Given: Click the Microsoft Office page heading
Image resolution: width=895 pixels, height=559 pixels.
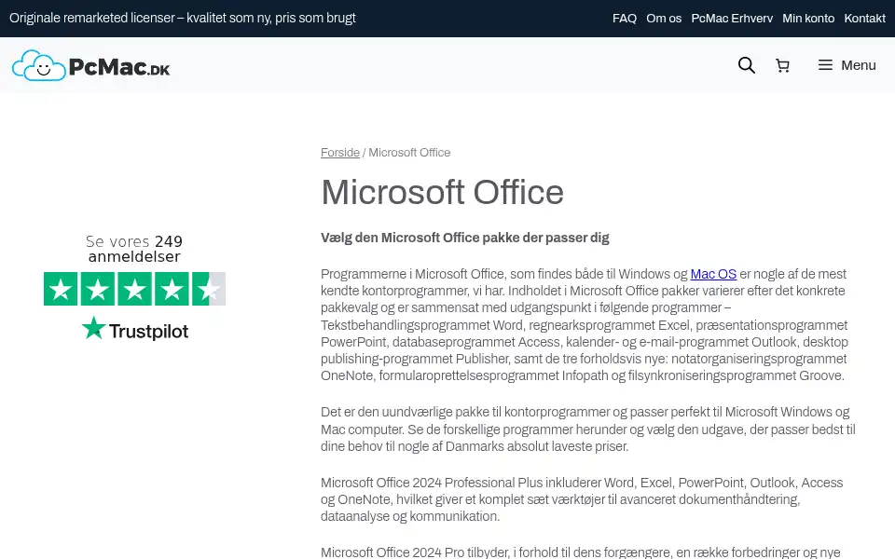Looking at the screenshot, I should click(x=442, y=192).
